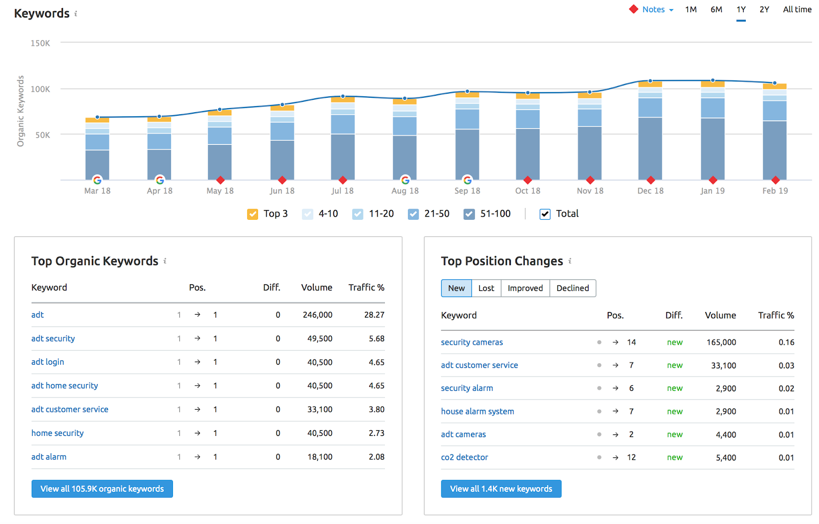The width and height of the screenshot is (819, 524).
Task: Open the red note marker for May 18
Action: point(220,180)
